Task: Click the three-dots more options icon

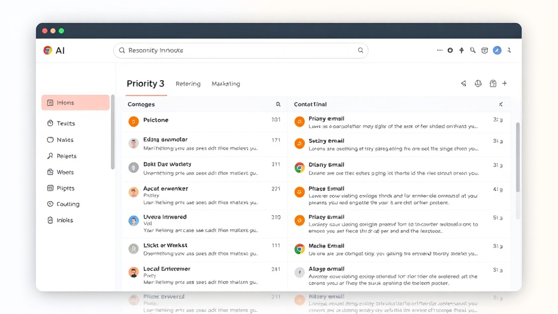Action: point(440,50)
